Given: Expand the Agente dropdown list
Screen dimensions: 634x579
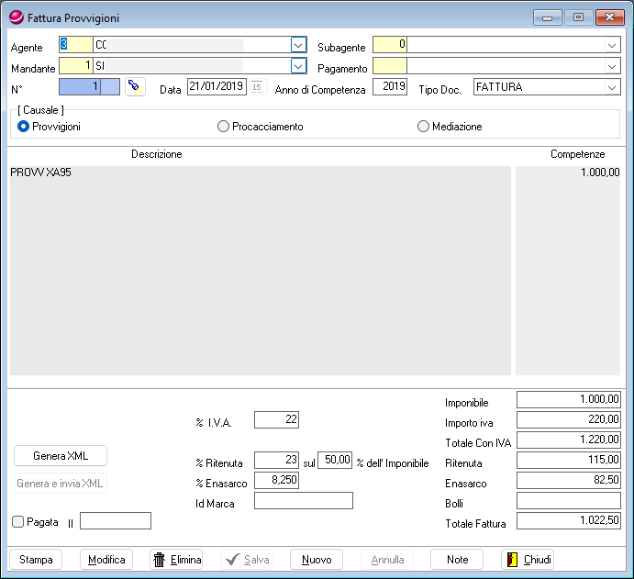Looking at the screenshot, I should click(x=298, y=44).
